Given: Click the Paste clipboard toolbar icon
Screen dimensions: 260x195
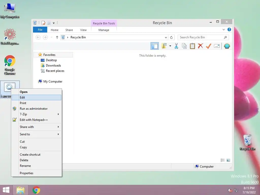Looking at the screenshot, I should [192, 46].
